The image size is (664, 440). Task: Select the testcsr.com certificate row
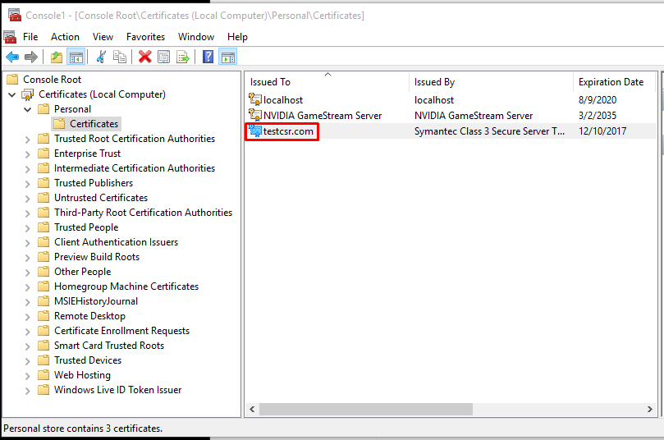pyautogui.click(x=451, y=131)
